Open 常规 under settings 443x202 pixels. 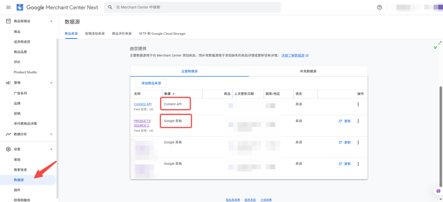[x=17, y=160]
